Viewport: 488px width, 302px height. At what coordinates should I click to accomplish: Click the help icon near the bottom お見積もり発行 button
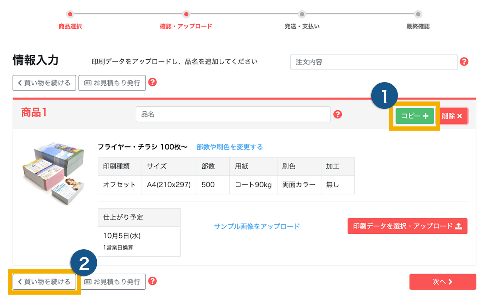point(153,282)
